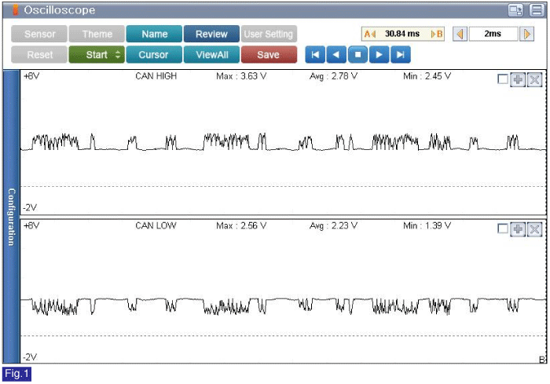
Task: Tick the CAN LOW channel checkbox
Action: point(503,229)
